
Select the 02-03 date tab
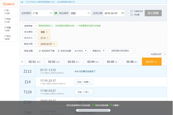pyautogui.click(x=74, y=62)
